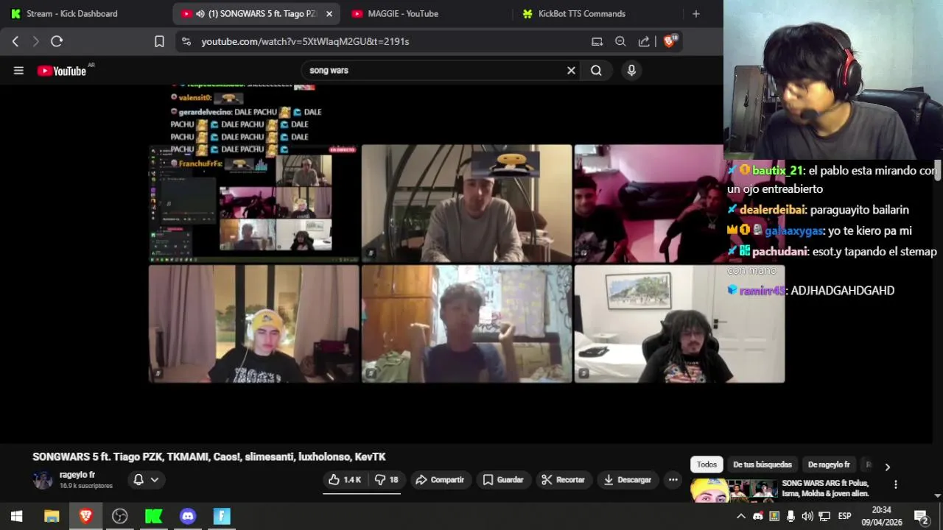Select the Todos filter chip
The width and height of the screenshot is (943, 530).
pyautogui.click(x=707, y=464)
